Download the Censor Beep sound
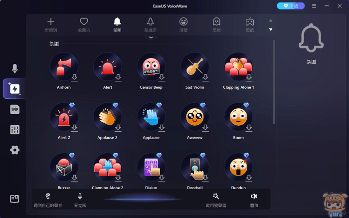Image resolution: width=349 pixels, height=218 pixels. 162,78
